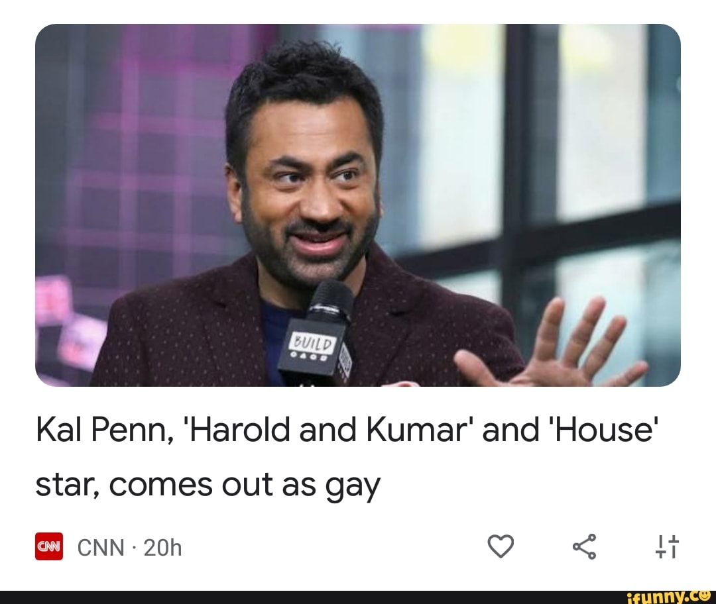This screenshot has height=604, width=716.
Task: Tap the black bottom bar
Action: (x=358, y=596)
